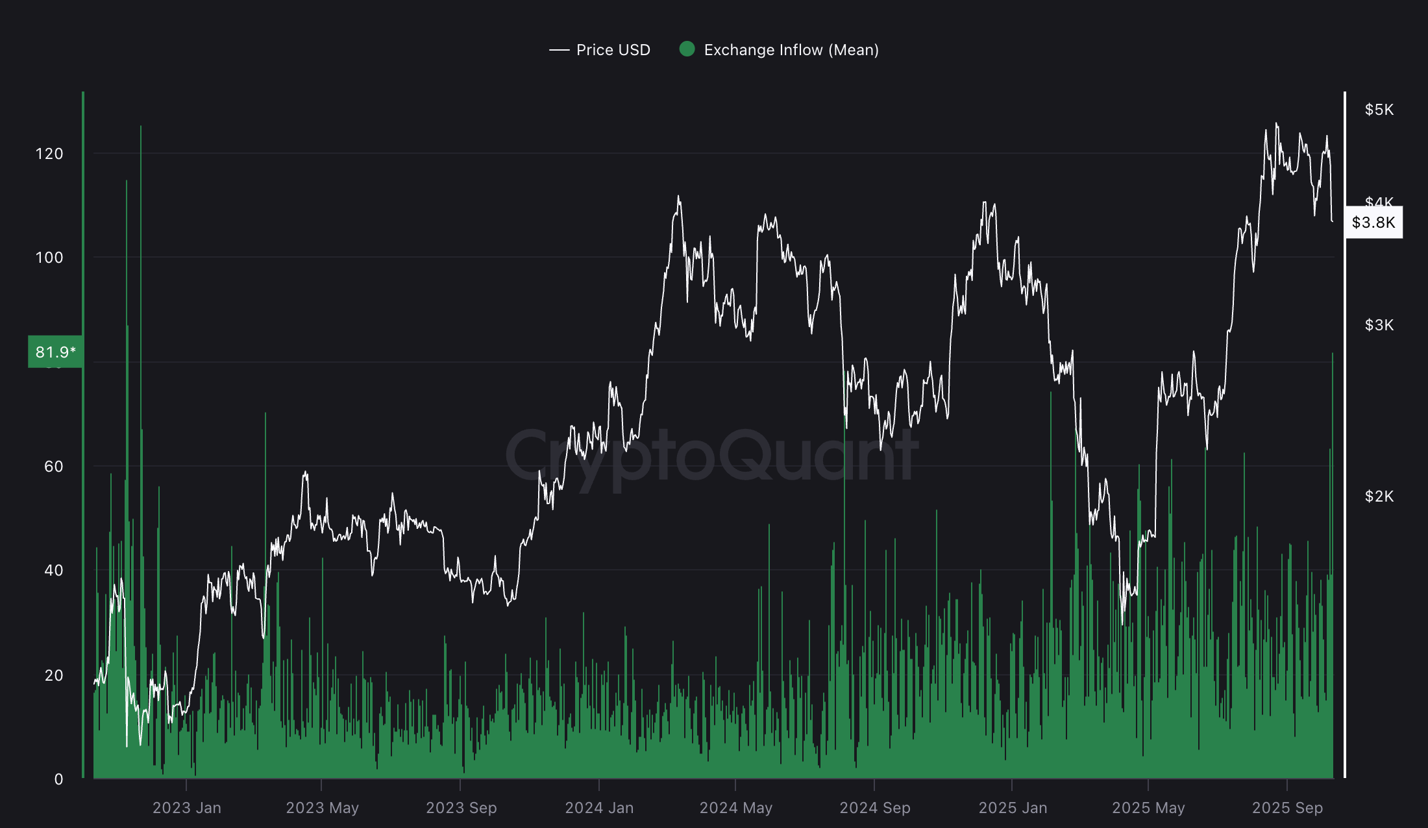The height and width of the screenshot is (828, 1428).
Task: Click the CryptoQuant watermark logo
Action: [711, 456]
